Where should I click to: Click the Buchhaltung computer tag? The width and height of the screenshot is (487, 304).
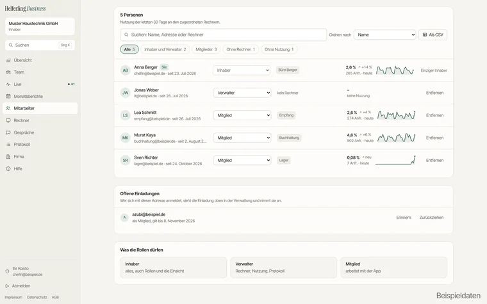(x=289, y=138)
